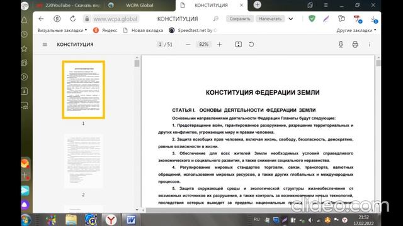403x226 pixels.
Task: Open notifications bell in the side panel
Action: pos(25,20)
